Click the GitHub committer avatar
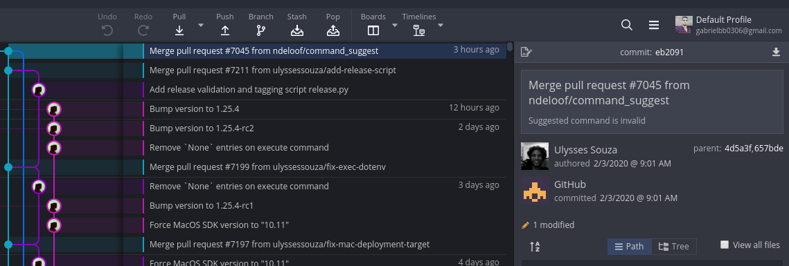 pyautogui.click(x=534, y=191)
